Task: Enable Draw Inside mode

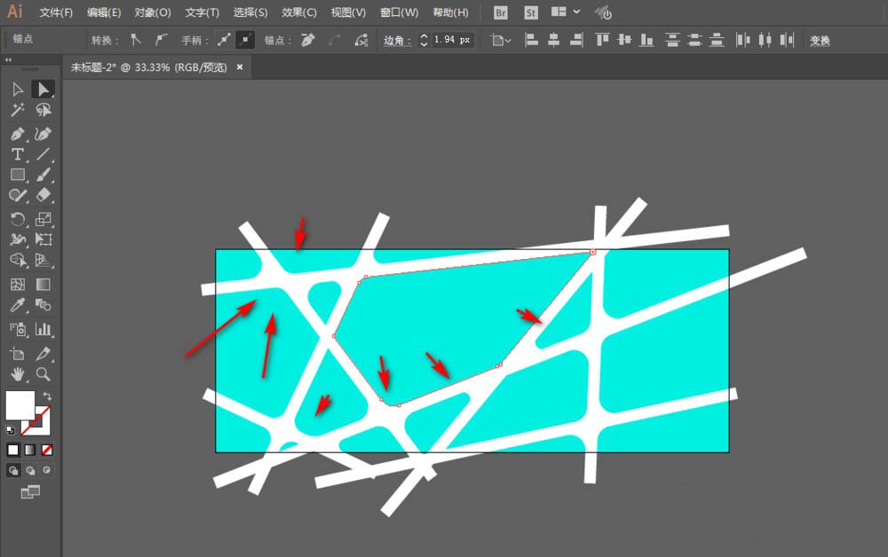Action: (47, 470)
